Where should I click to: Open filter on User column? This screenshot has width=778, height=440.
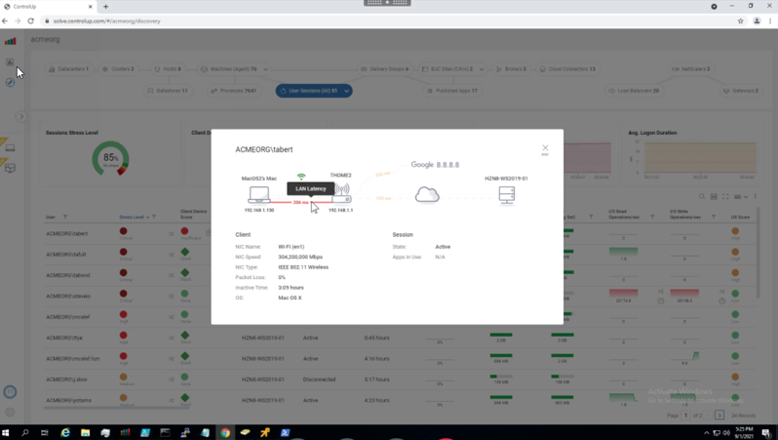[x=65, y=217]
